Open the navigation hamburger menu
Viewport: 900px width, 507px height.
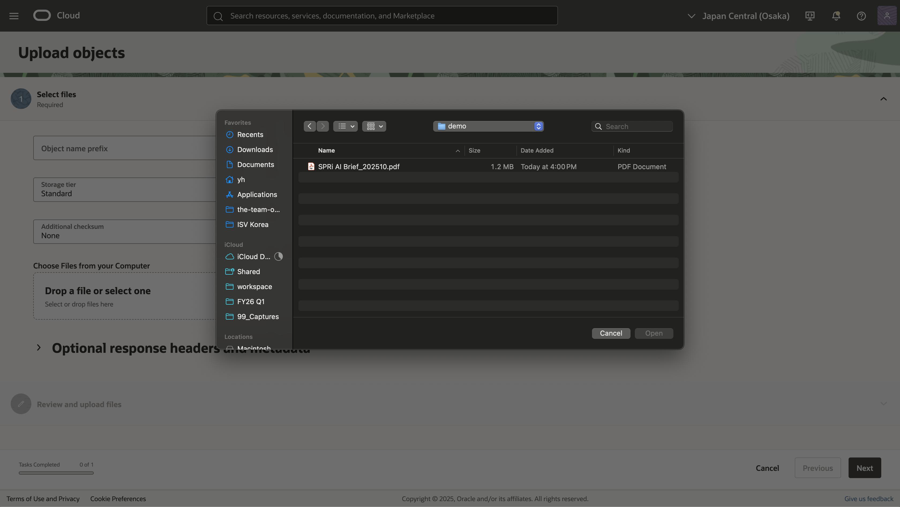[14, 15]
